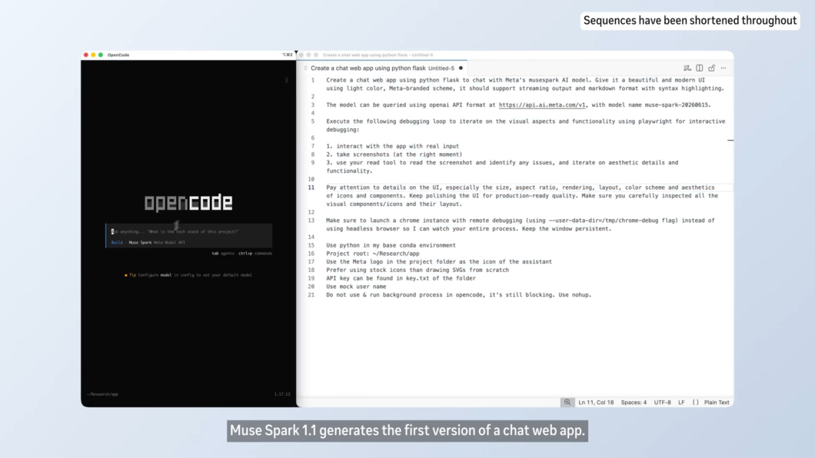Change indentation via Spaces: 4
Screen dimensions: 815x458
tap(634, 403)
